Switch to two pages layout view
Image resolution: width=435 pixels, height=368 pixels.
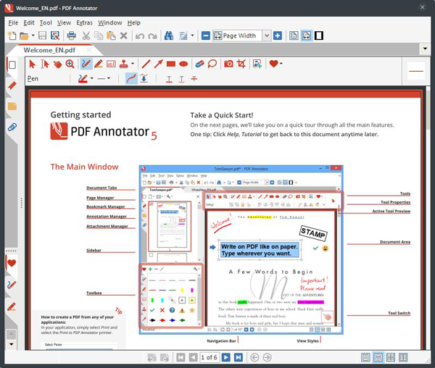(x=391, y=357)
